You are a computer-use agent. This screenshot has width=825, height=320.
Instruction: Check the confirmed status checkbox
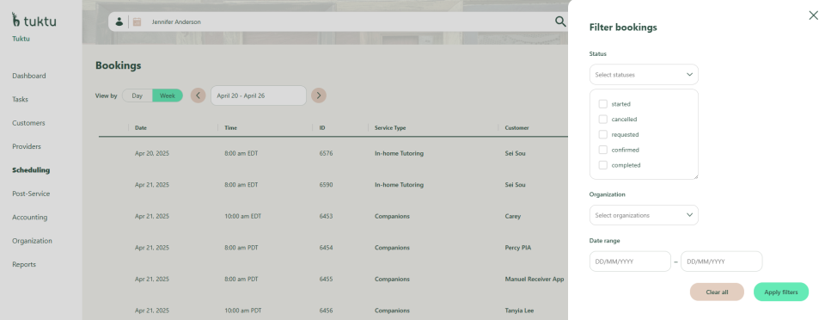[x=603, y=150]
